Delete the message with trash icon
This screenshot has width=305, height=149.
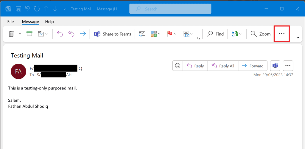coord(11,34)
